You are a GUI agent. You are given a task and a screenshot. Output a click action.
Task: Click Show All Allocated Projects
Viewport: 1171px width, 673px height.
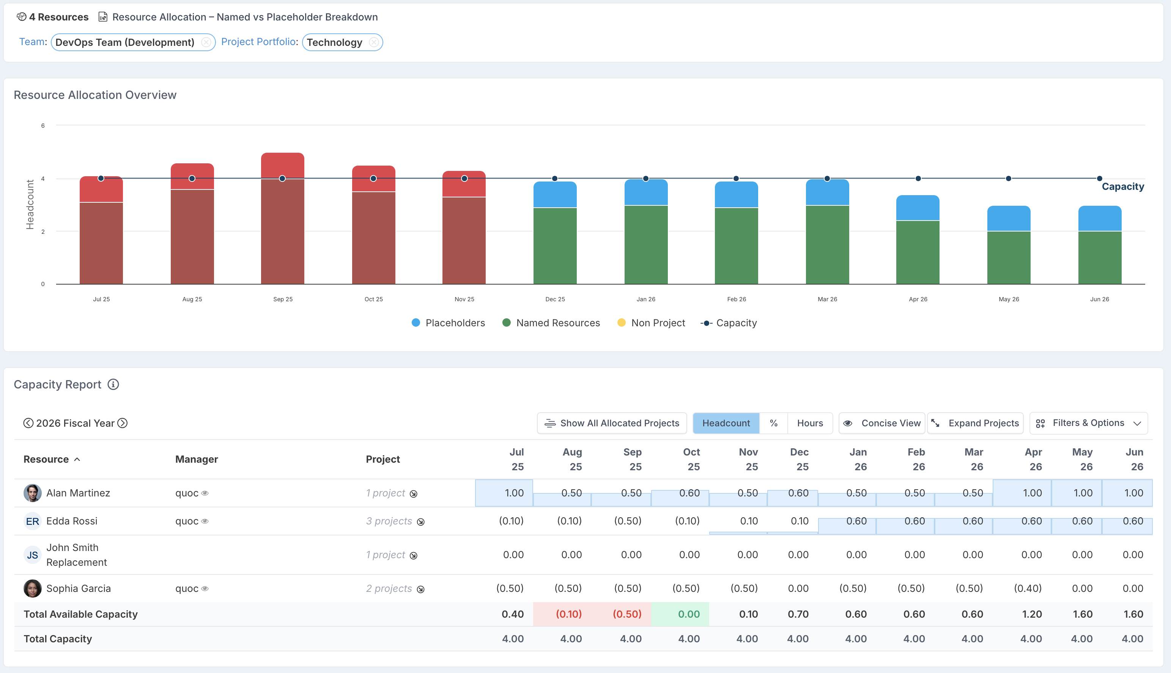tap(612, 423)
